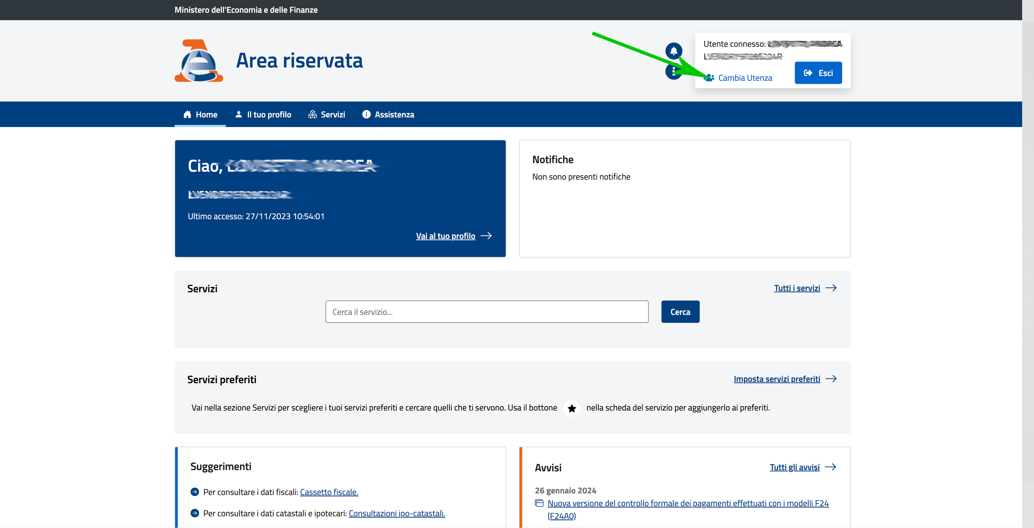Click the arrow beside Tutti gli avvisi

830,467
